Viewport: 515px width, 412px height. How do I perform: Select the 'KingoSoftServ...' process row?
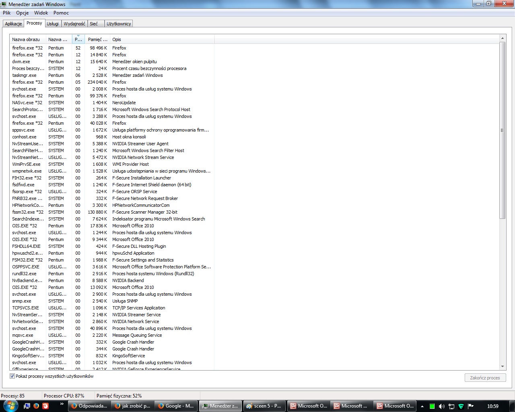(x=112, y=356)
